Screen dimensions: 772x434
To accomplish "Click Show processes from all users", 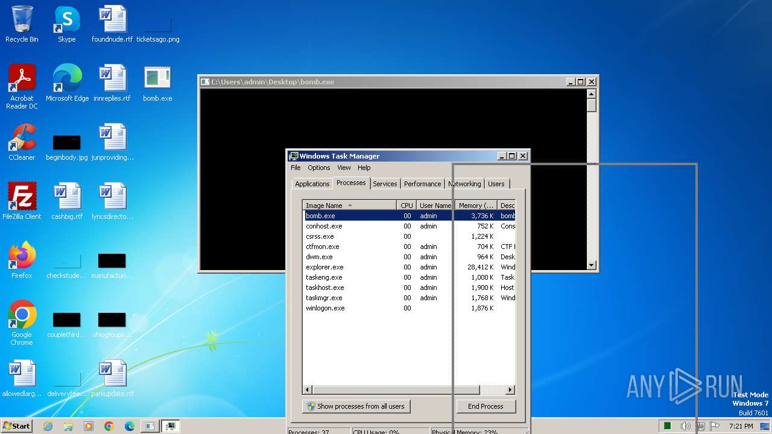I will [x=356, y=406].
